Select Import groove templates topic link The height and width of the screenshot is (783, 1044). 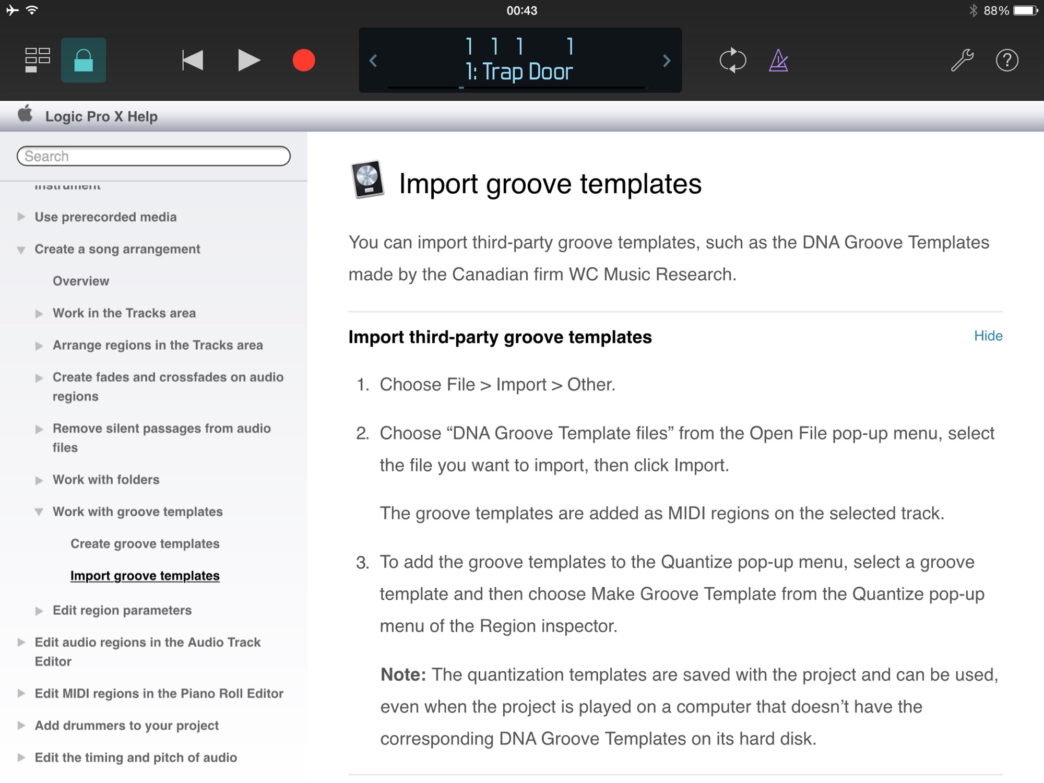(x=145, y=575)
